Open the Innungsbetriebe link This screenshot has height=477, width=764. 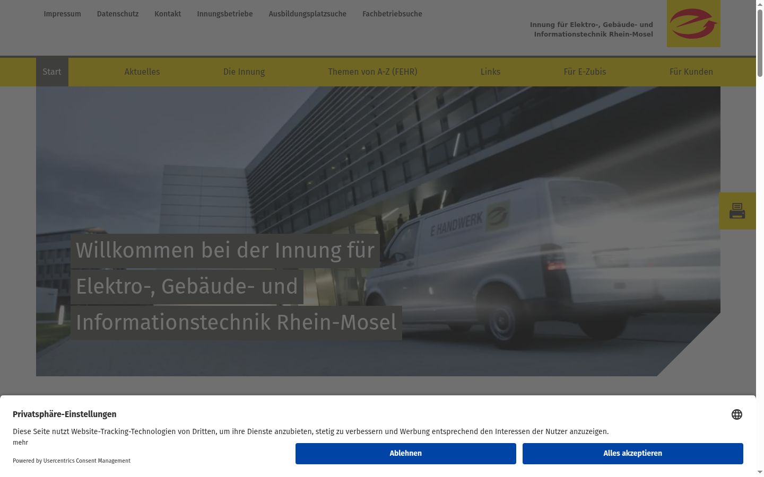[x=225, y=14]
